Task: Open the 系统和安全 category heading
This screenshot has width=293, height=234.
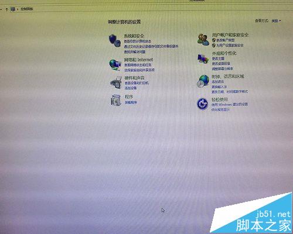Action: (x=134, y=36)
